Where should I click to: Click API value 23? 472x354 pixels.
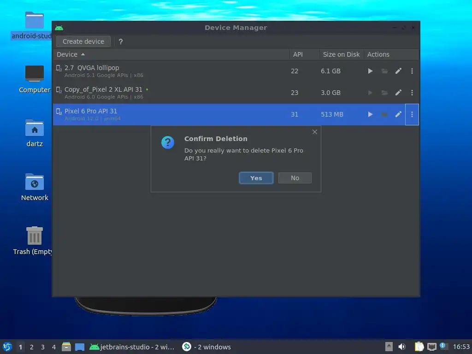(295, 93)
